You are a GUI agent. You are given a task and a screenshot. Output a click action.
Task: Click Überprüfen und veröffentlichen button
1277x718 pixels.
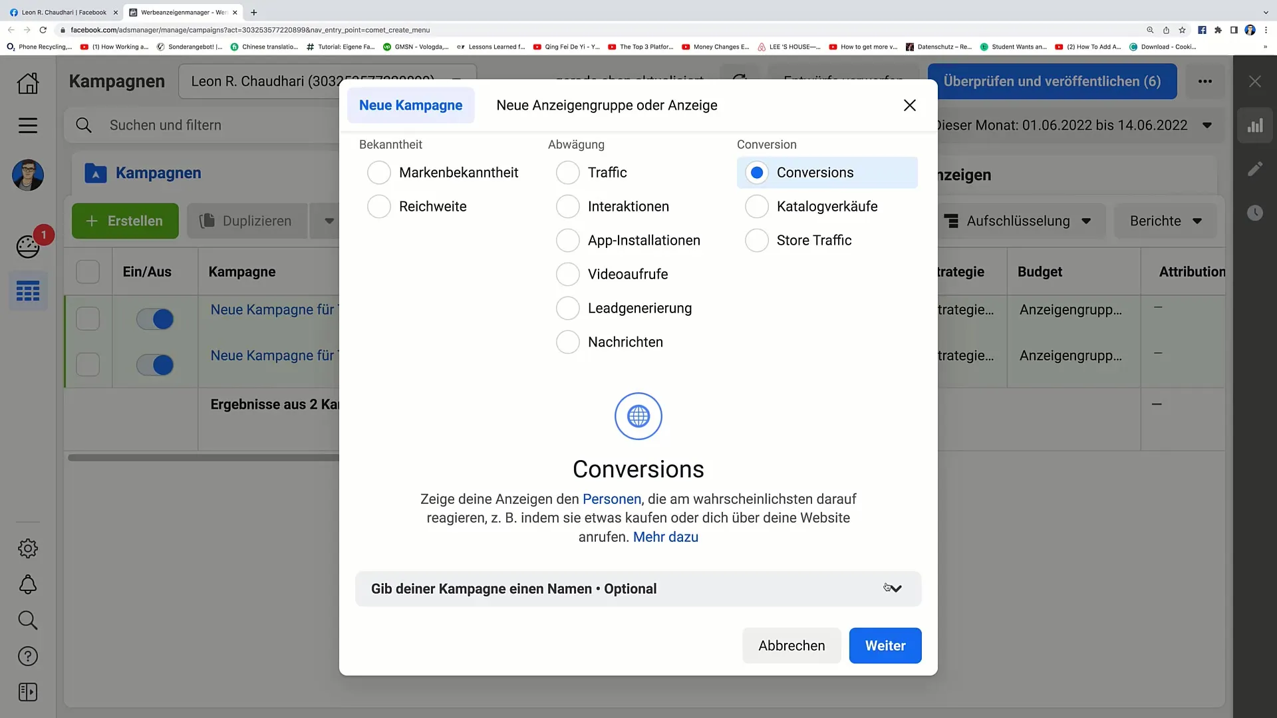1052,81
